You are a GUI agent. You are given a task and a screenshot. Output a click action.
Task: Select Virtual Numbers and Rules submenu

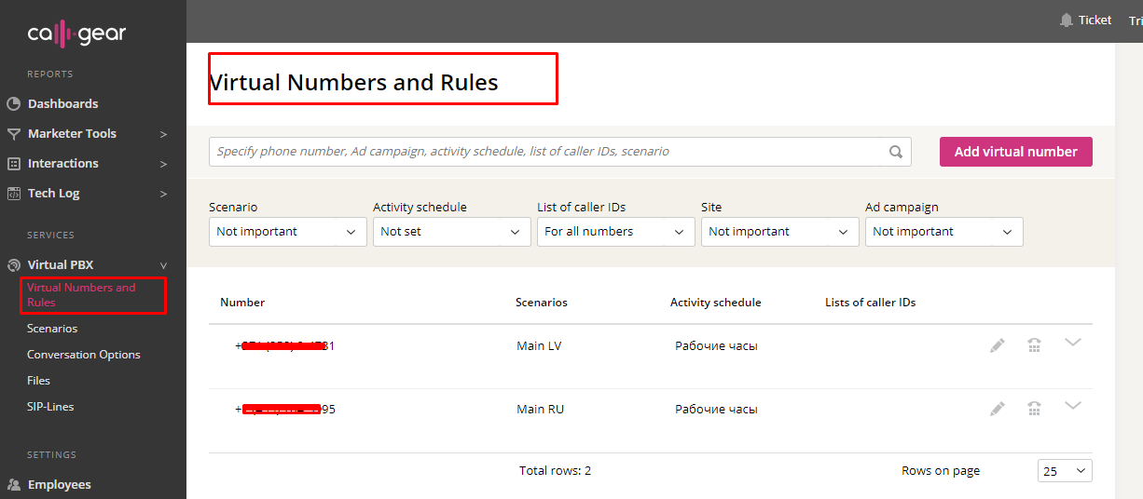point(81,295)
